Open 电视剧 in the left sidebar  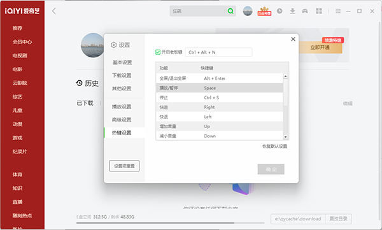[x=20, y=55]
